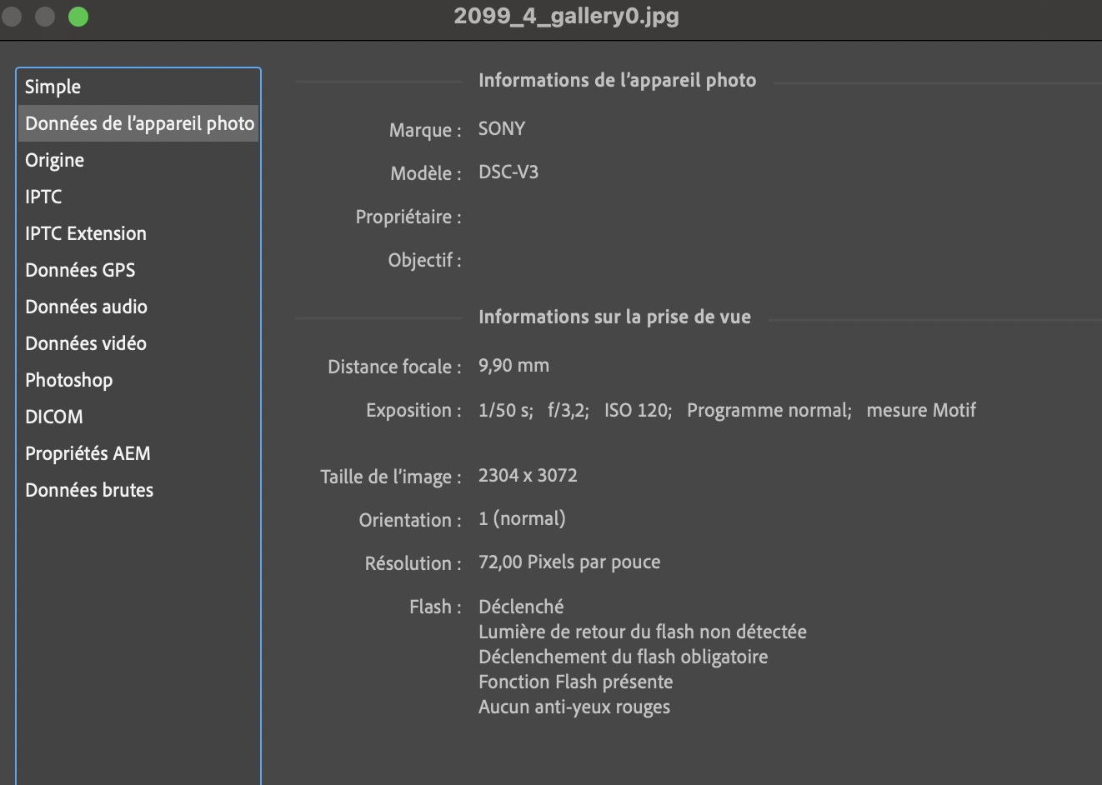The image size is (1102, 785).
Task: Click the SONY value next to Marque
Action: 501,129
